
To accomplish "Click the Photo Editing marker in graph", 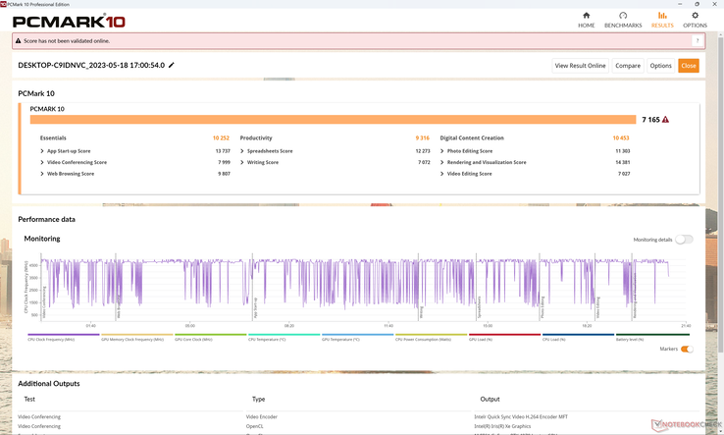I will tap(543, 307).
